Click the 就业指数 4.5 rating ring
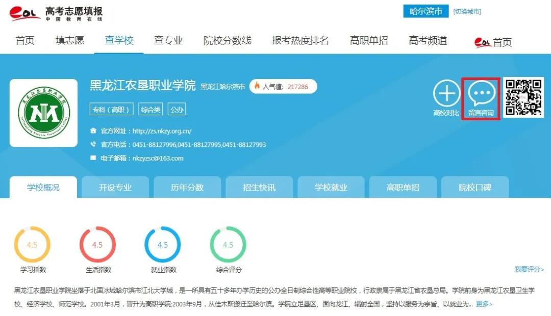Image resolution: width=551 pixels, height=316 pixels. [163, 244]
